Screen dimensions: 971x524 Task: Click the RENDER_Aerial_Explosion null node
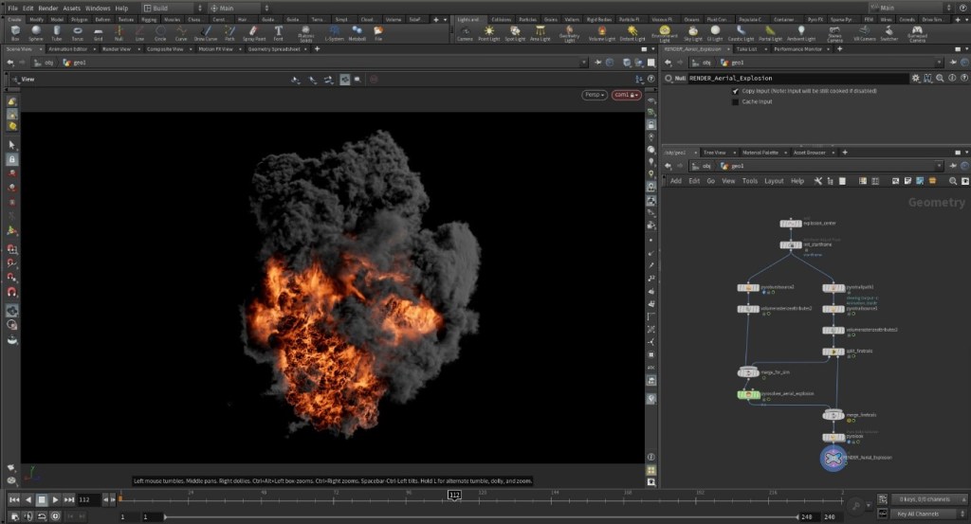click(832, 458)
